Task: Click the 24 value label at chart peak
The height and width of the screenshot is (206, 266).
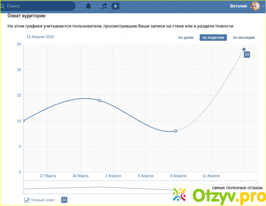Action: [x=247, y=54]
